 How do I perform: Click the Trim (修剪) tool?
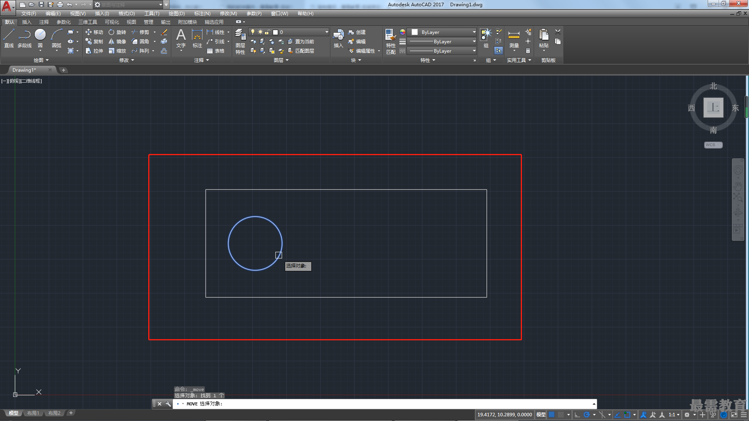coord(140,32)
